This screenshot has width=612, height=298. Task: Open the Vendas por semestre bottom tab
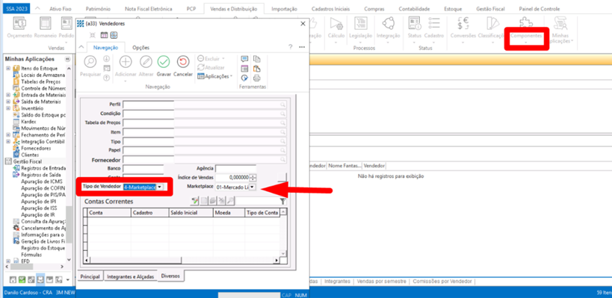pyautogui.click(x=381, y=282)
